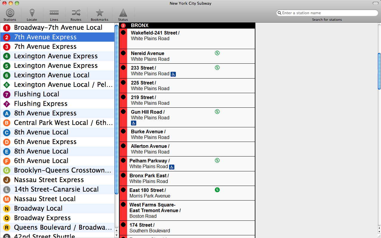Click the toolbar toggle pill button
Screen dimensions: 381x238
click(x=375, y=3)
